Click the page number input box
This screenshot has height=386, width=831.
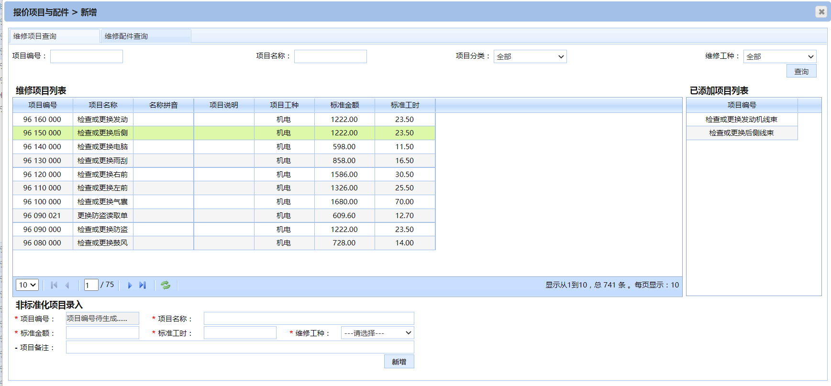coord(91,285)
